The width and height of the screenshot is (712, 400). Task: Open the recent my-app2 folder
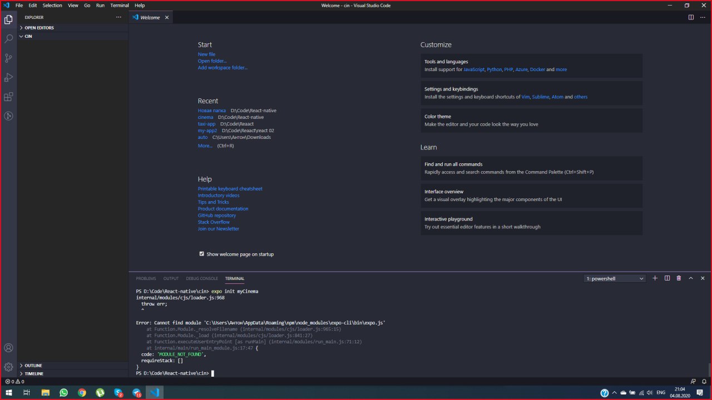click(207, 131)
